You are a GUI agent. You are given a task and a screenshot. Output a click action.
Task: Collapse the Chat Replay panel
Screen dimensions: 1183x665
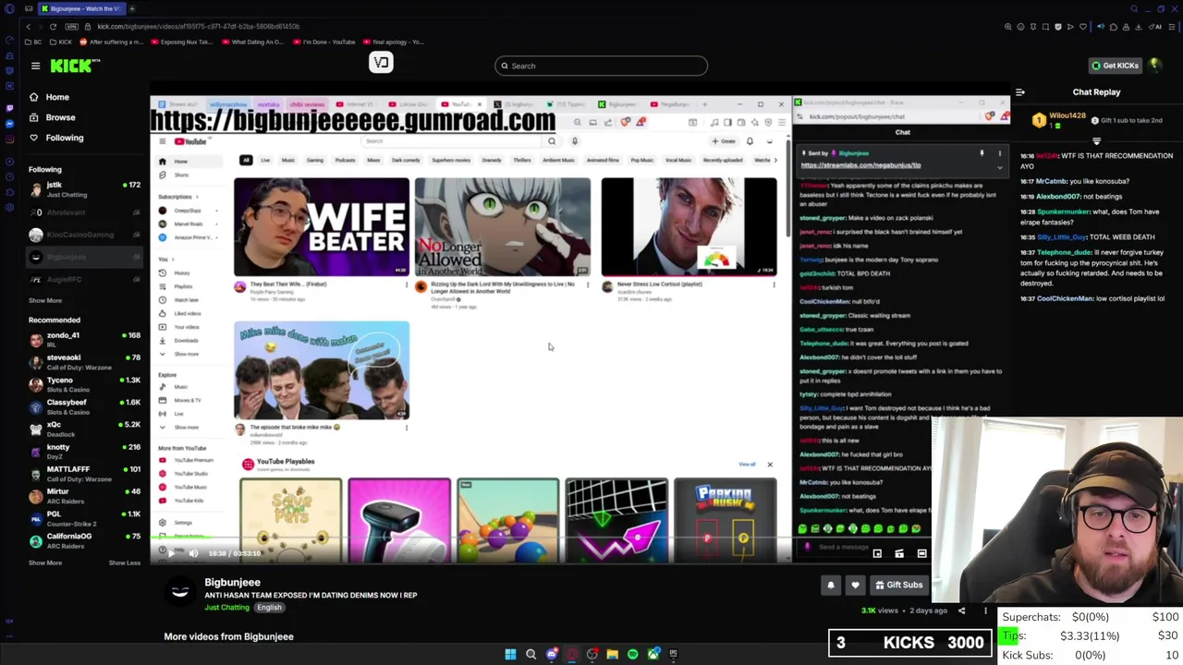tap(1020, 92)
